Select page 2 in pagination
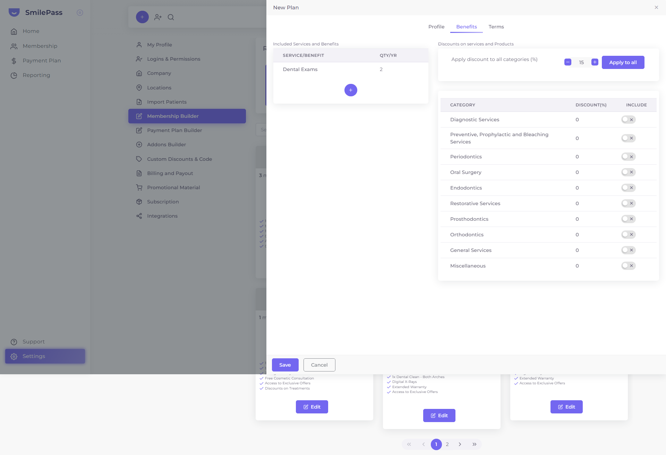The width and height of the screenshot is (666, 455). click(x=447, y=444)
